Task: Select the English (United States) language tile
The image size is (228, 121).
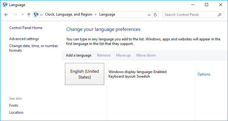Action: [85, 74]
